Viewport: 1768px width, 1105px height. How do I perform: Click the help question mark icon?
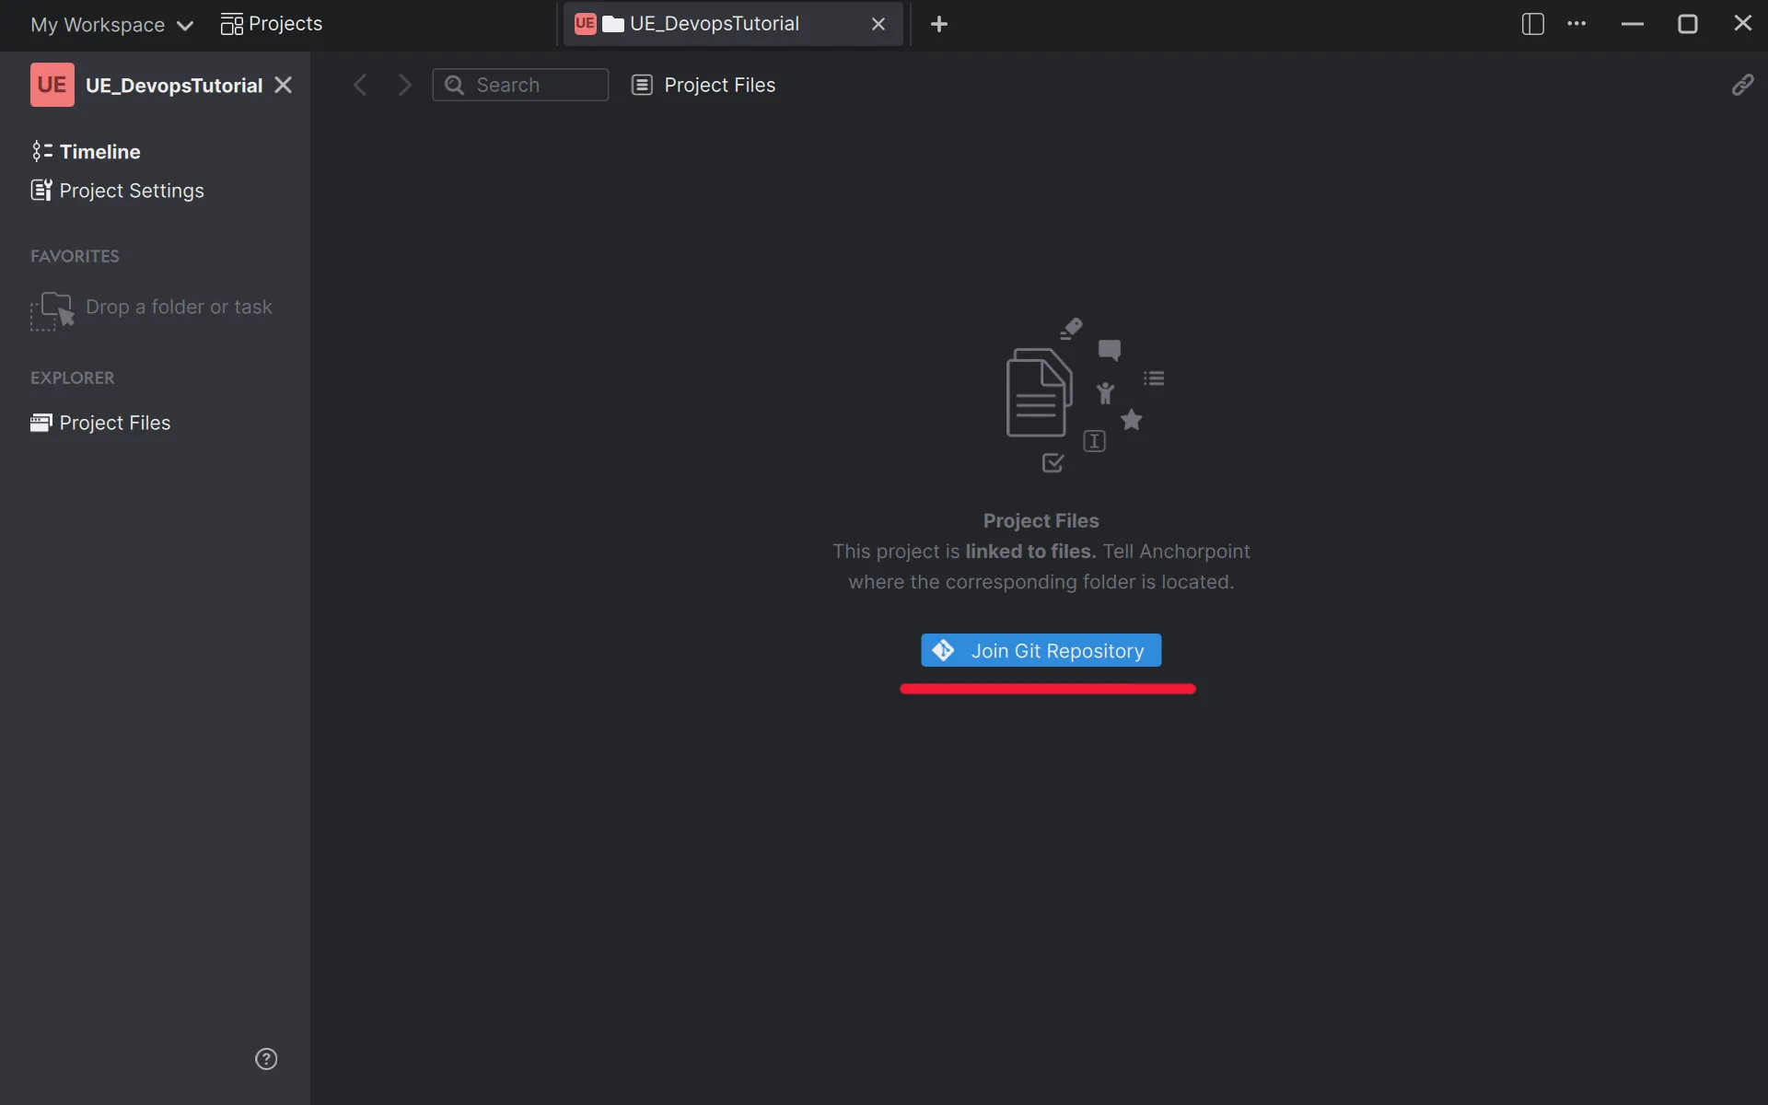point(266,1059)
